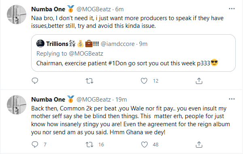Image resolution: width=245 pixels, height=154 pixels.
Task: Retweet the tweet with 16 retweets
Action: tap(89, 144)
